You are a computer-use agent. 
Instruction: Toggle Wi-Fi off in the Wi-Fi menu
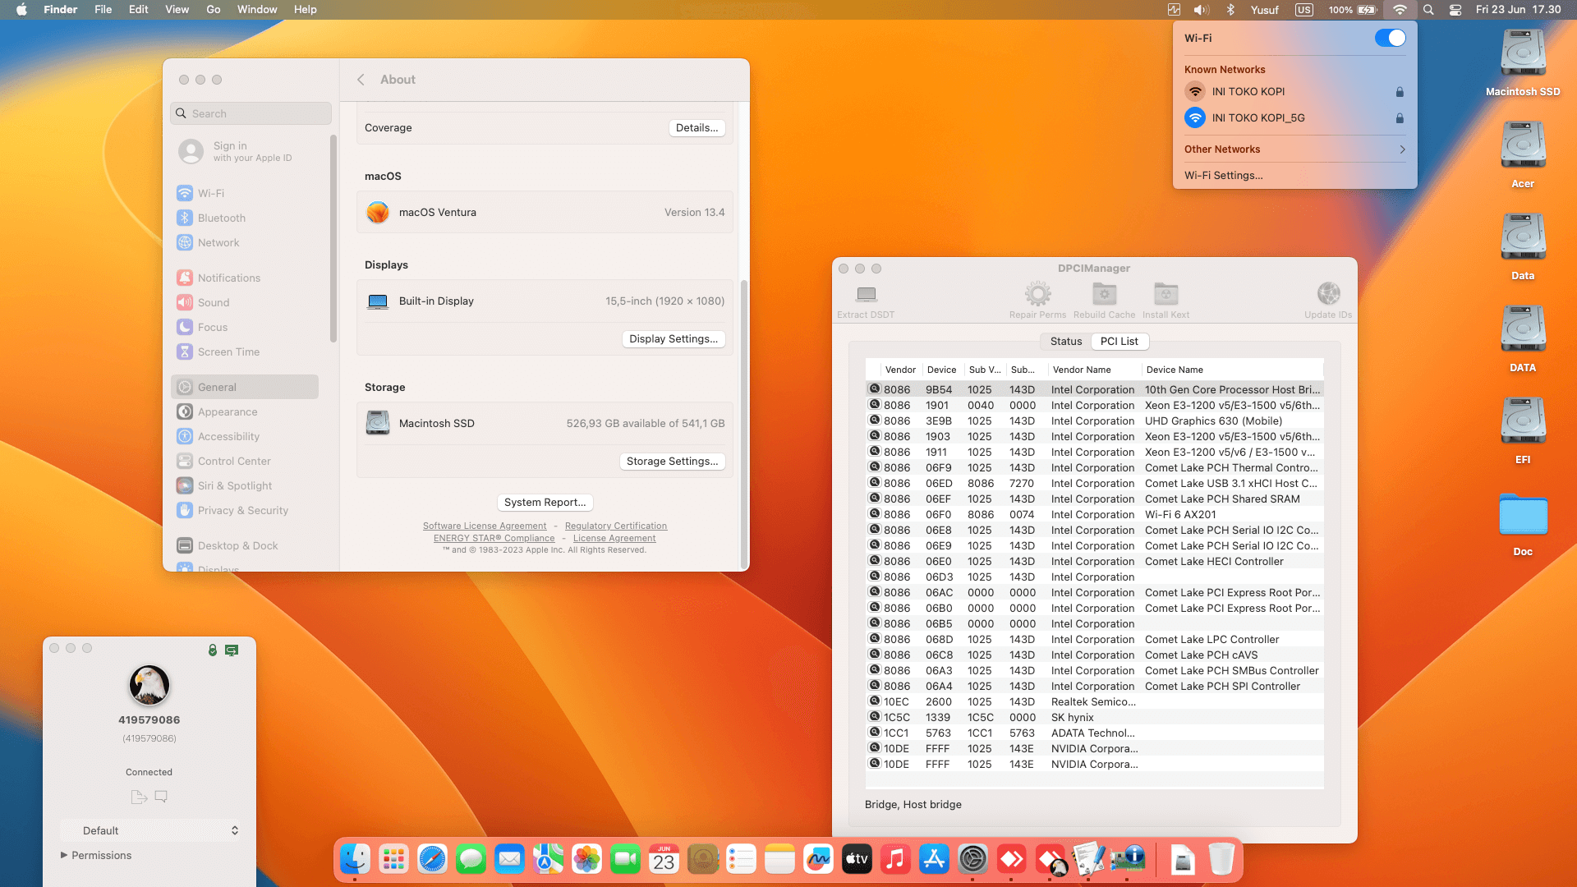tap(1390, 38)
